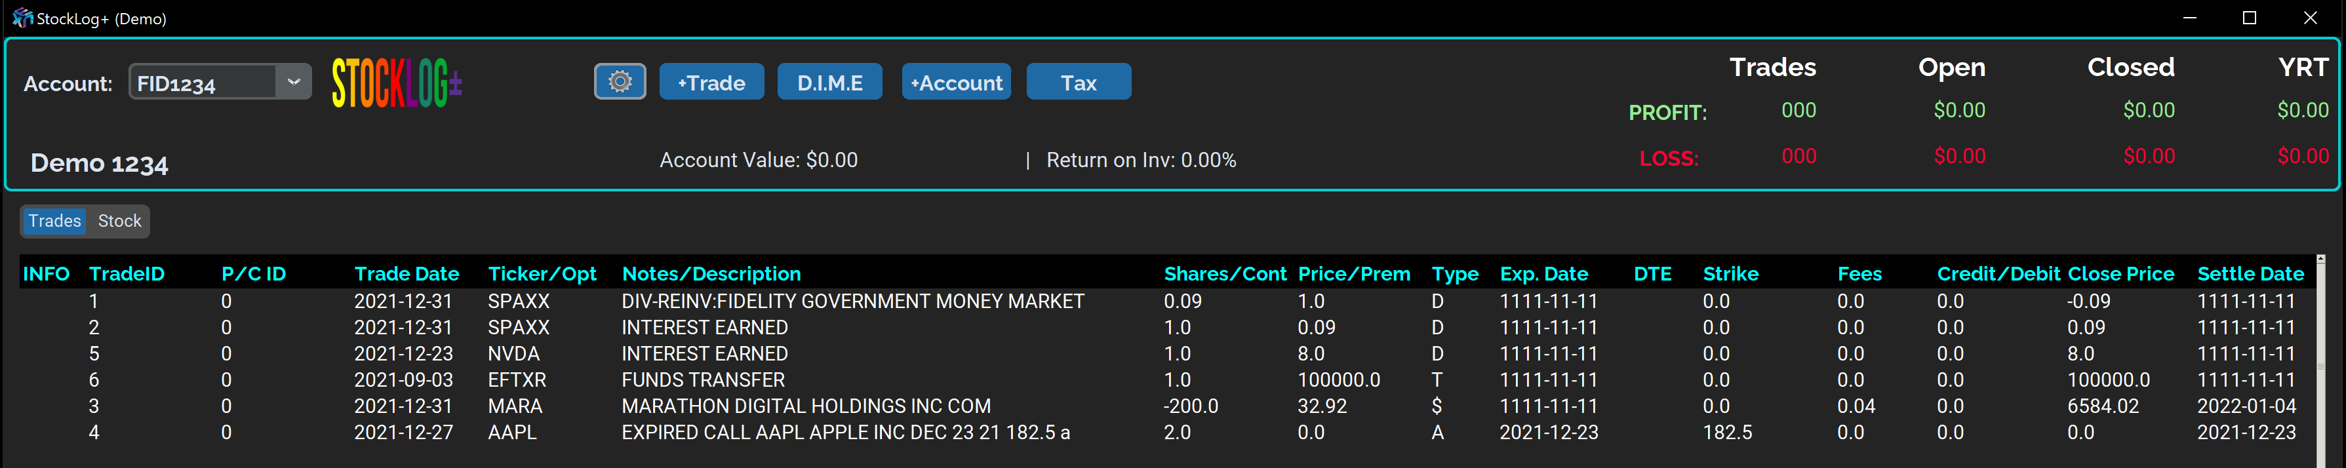This screenshot has width=2346, height=468.
Task: Click the StockLog+ title bar app icon
Action: [x=22, y=18]
